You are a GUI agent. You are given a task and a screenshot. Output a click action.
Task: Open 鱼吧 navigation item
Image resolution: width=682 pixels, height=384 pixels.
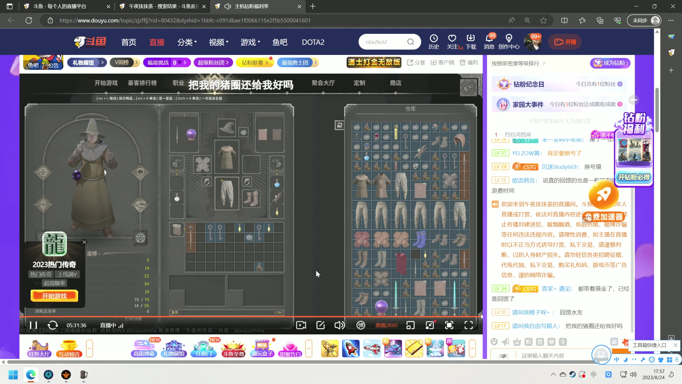point(280,42)
